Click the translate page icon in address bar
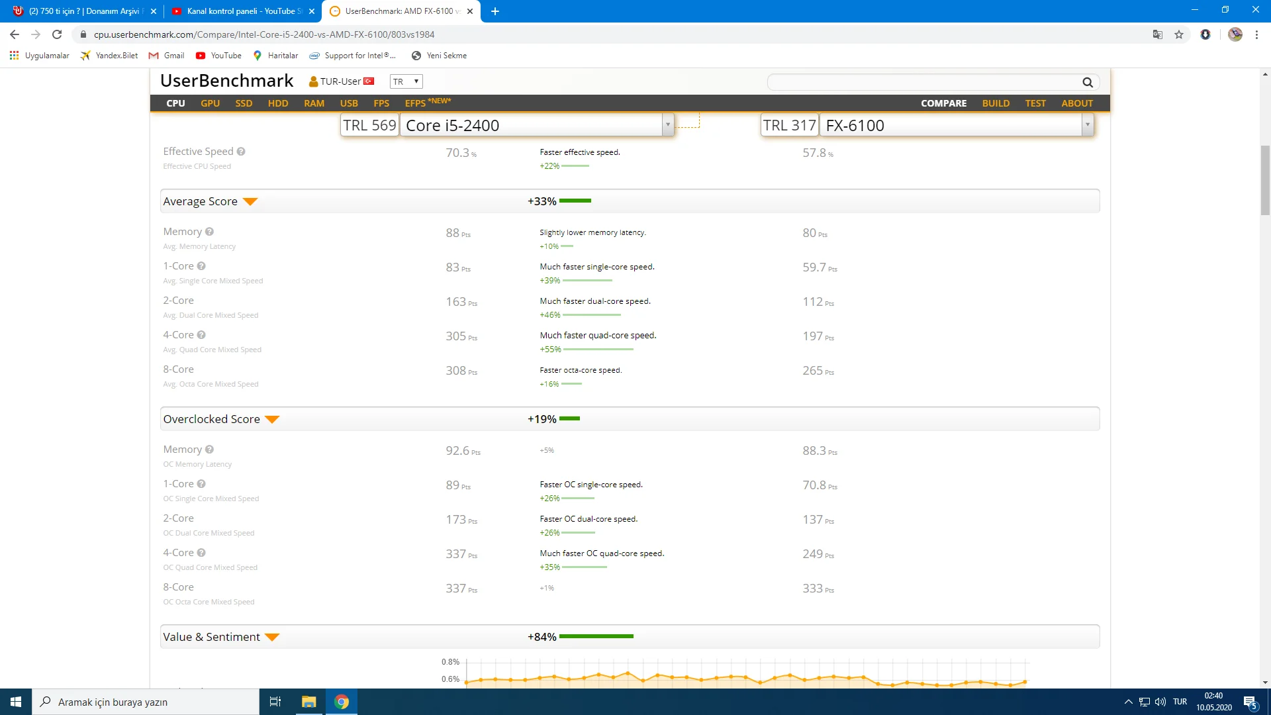The image size is (1271, 715). (1157, 34)
